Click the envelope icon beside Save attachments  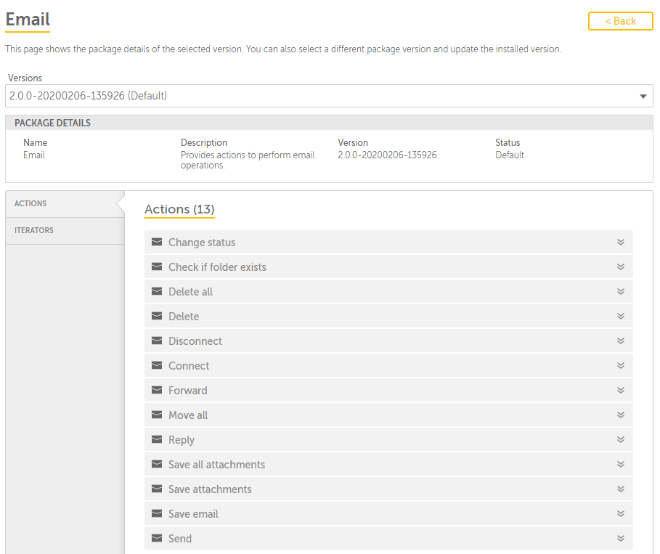pos(157,489)
